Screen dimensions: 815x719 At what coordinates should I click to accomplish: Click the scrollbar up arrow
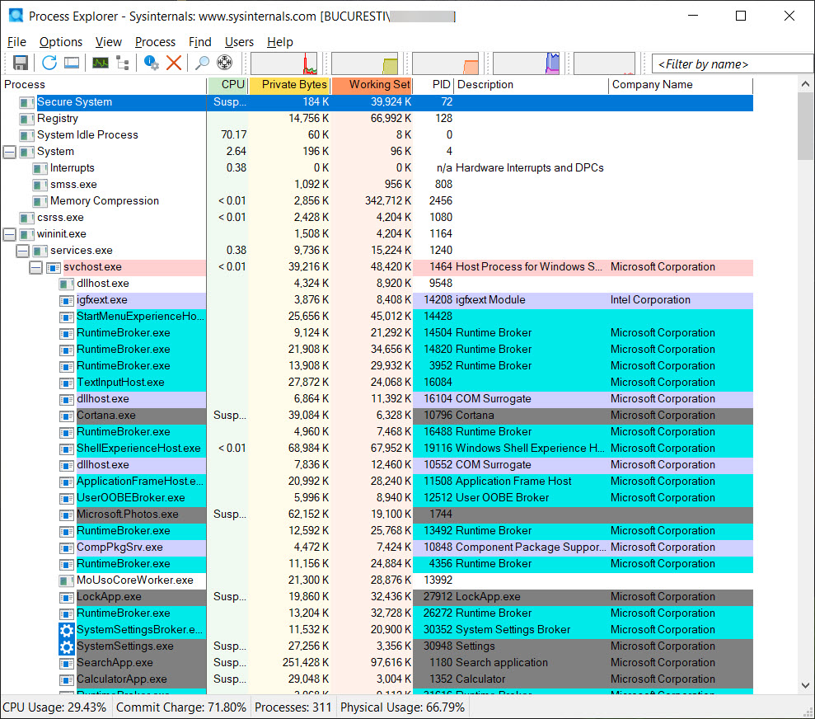click(805, 84)
